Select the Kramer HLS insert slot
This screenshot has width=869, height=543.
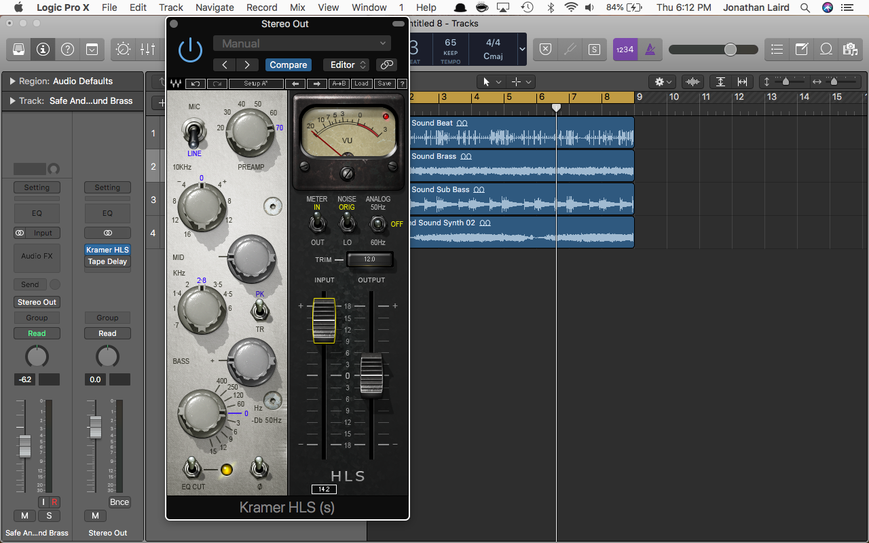[107, 250]
